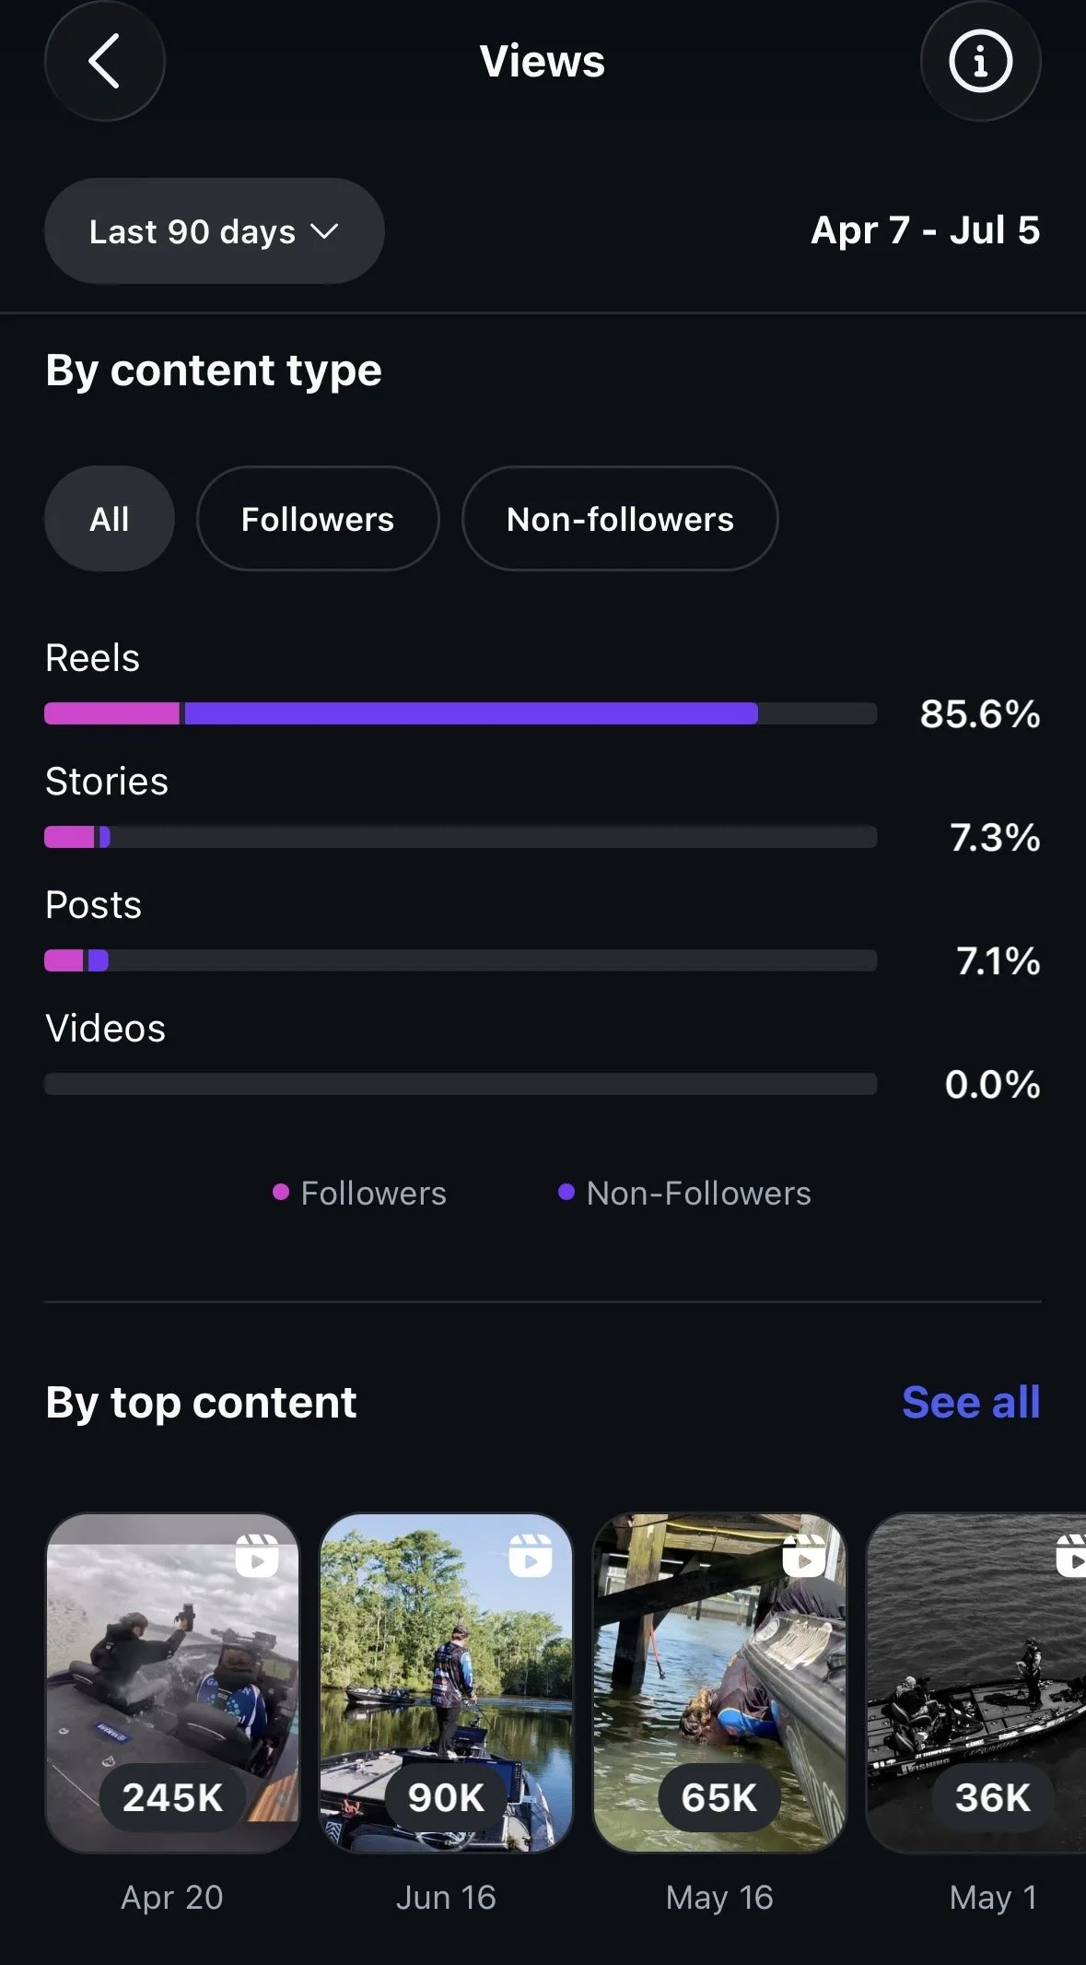Open See all top content
1086x1965 pixels.
(971, 1402)
